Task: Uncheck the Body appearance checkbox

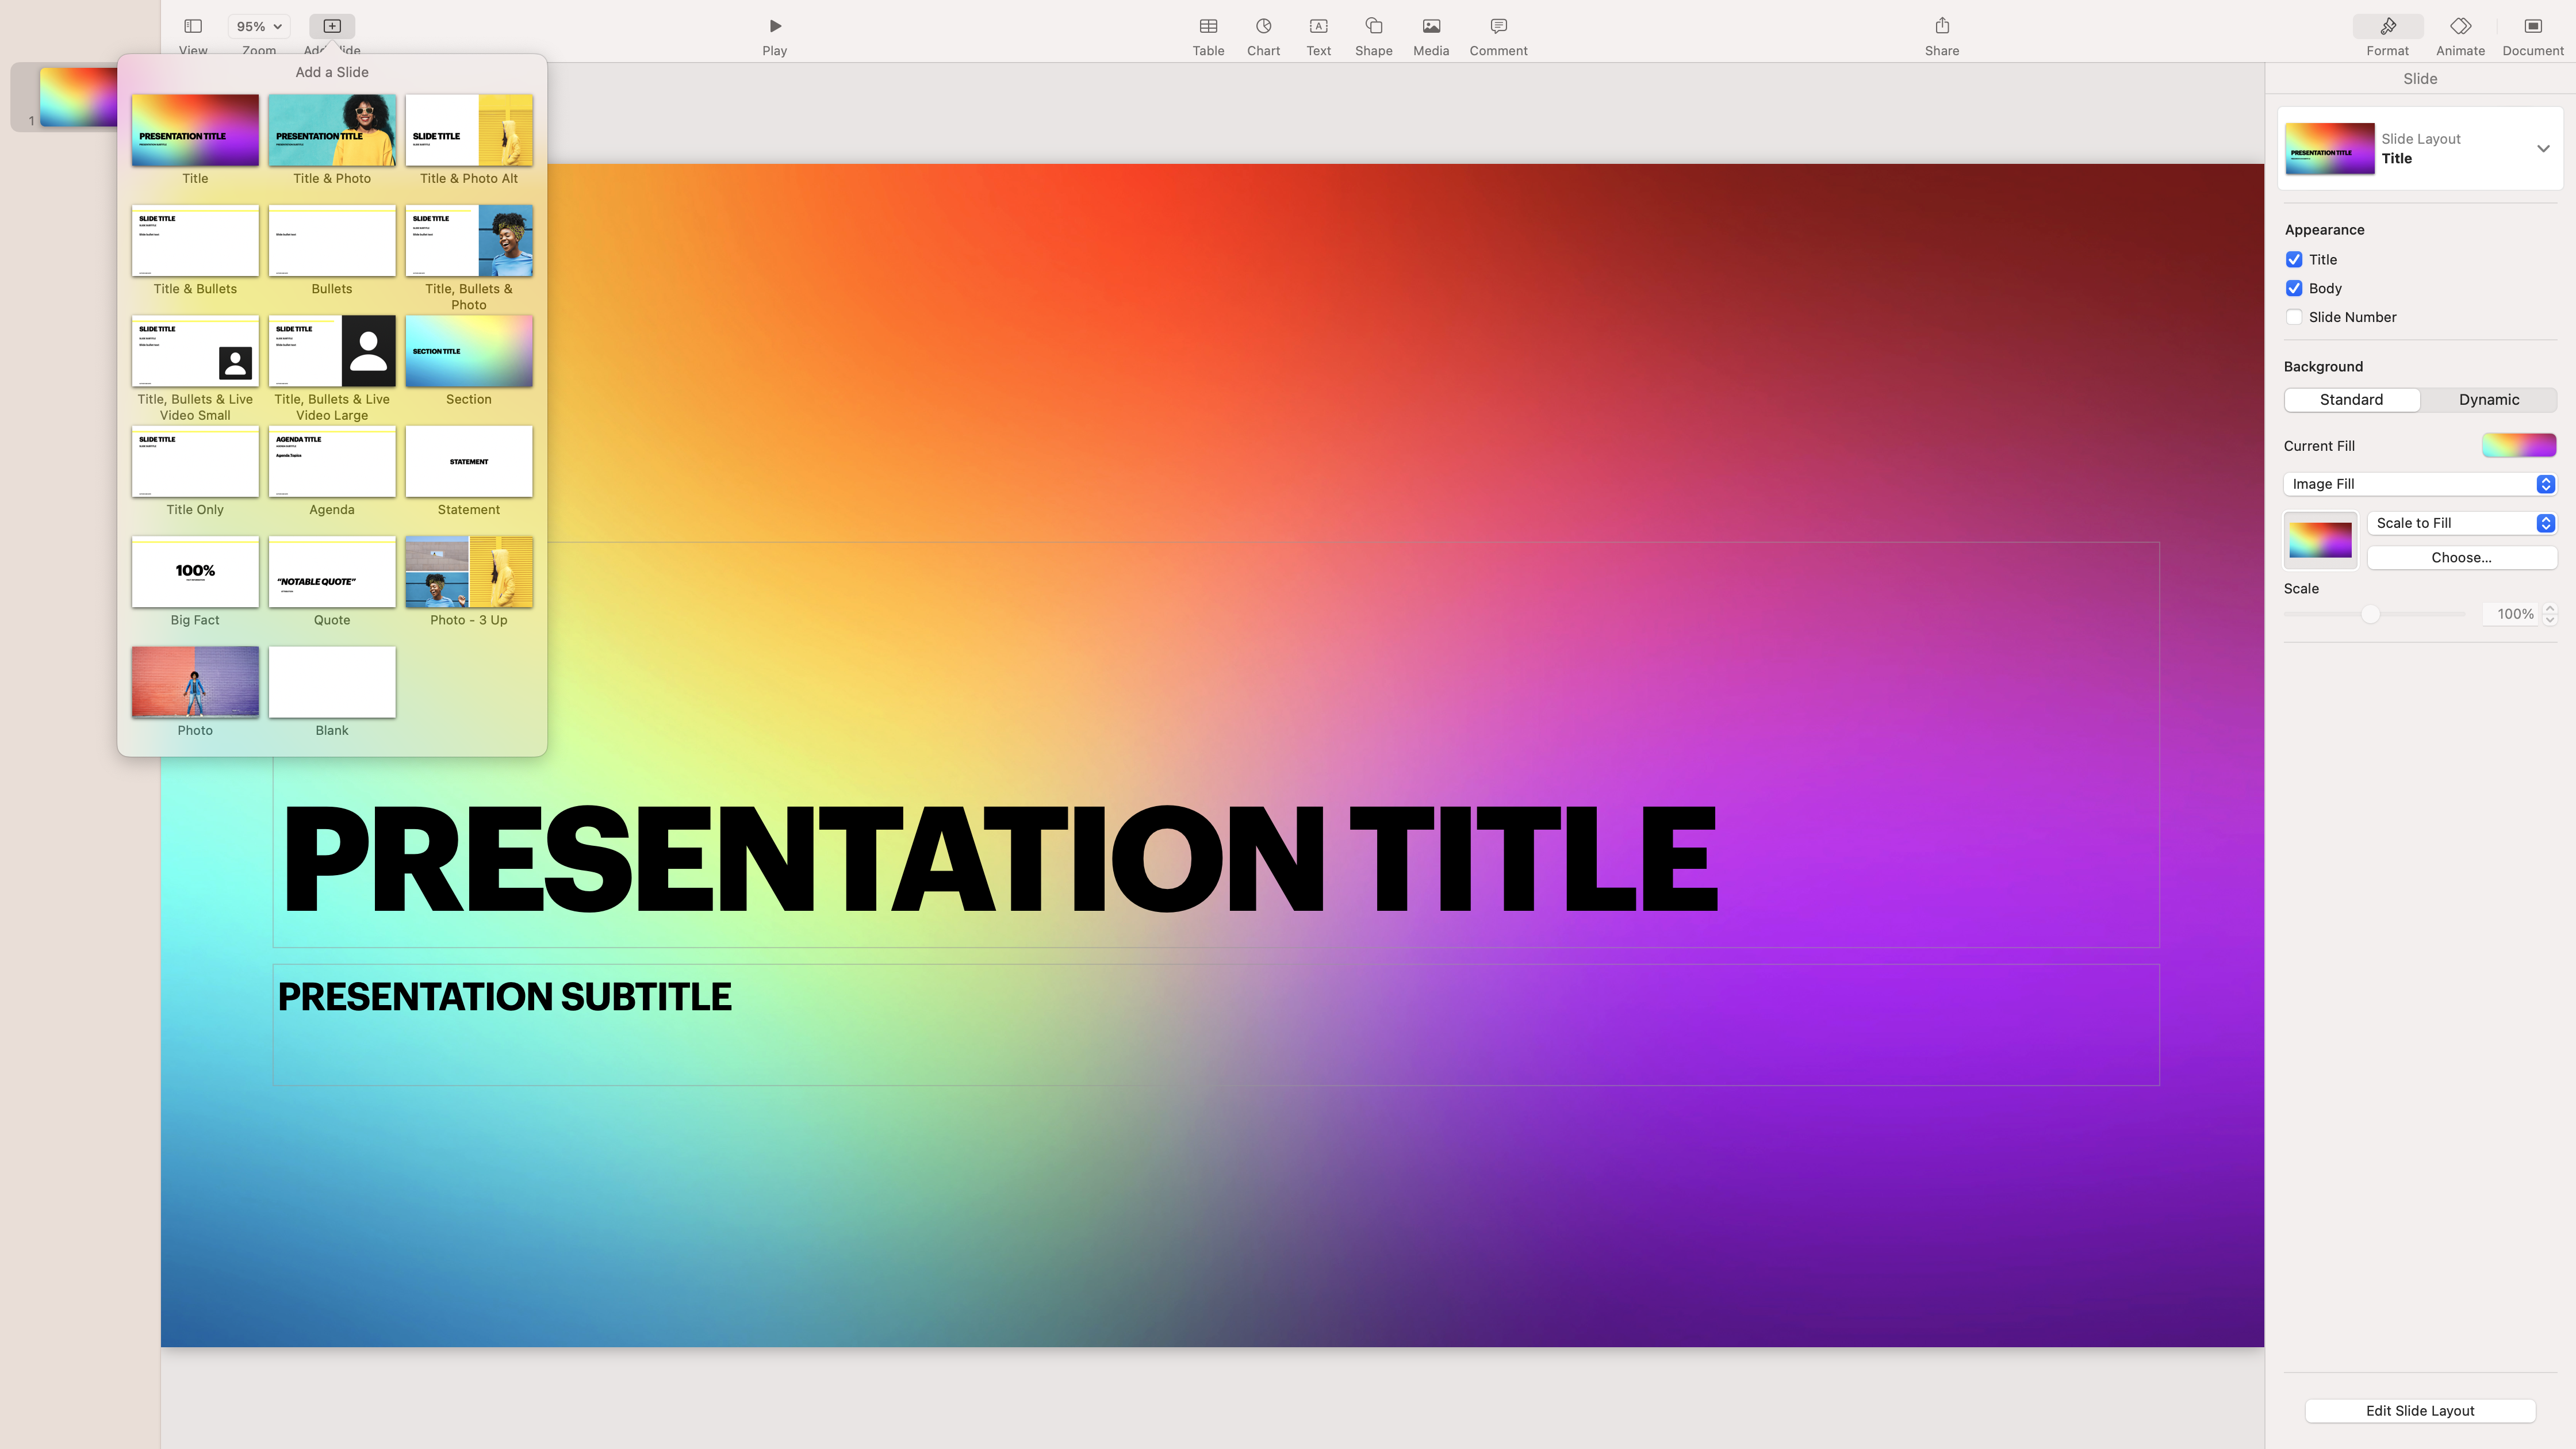Action: coord(2294,289)
